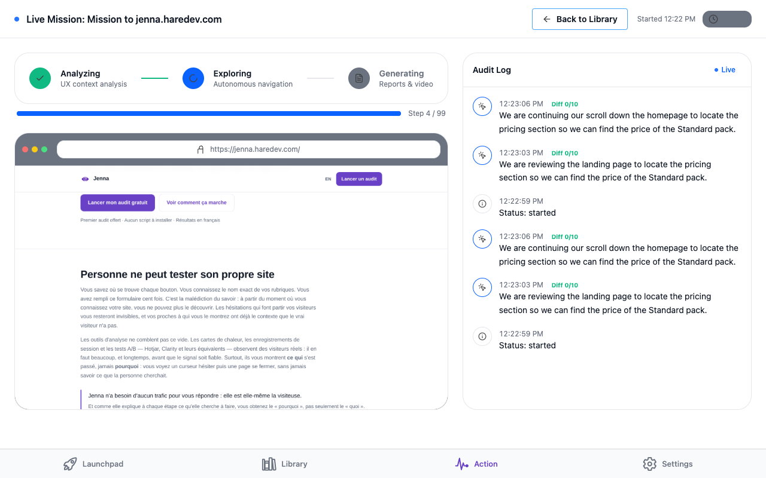Click the Live Mission title text

124,19
